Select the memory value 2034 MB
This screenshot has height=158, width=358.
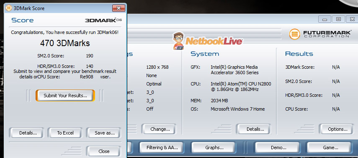(x=219, y=101)
